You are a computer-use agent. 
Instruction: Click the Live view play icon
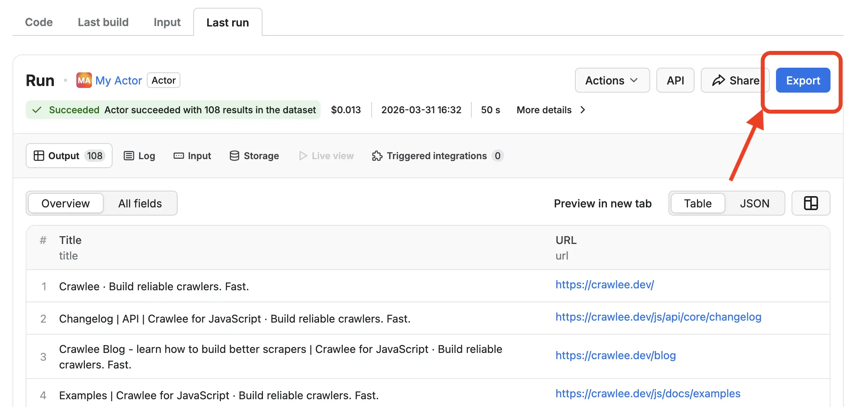303,156
